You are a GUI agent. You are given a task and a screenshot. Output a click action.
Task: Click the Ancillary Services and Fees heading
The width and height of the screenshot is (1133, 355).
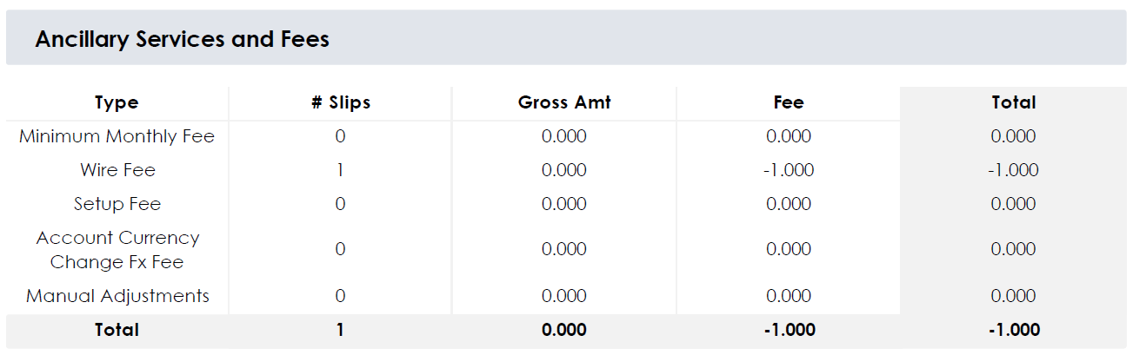pos(182,39)
